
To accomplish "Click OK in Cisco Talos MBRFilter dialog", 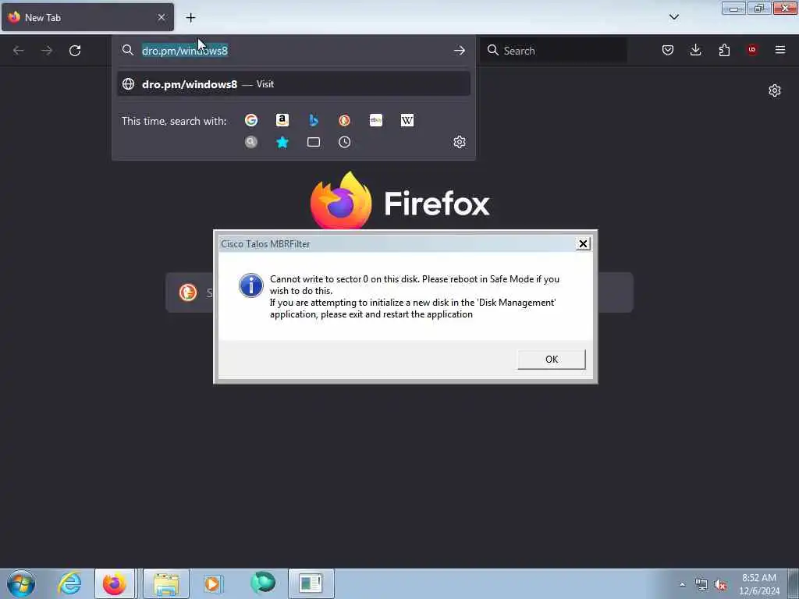I will 552,359.
